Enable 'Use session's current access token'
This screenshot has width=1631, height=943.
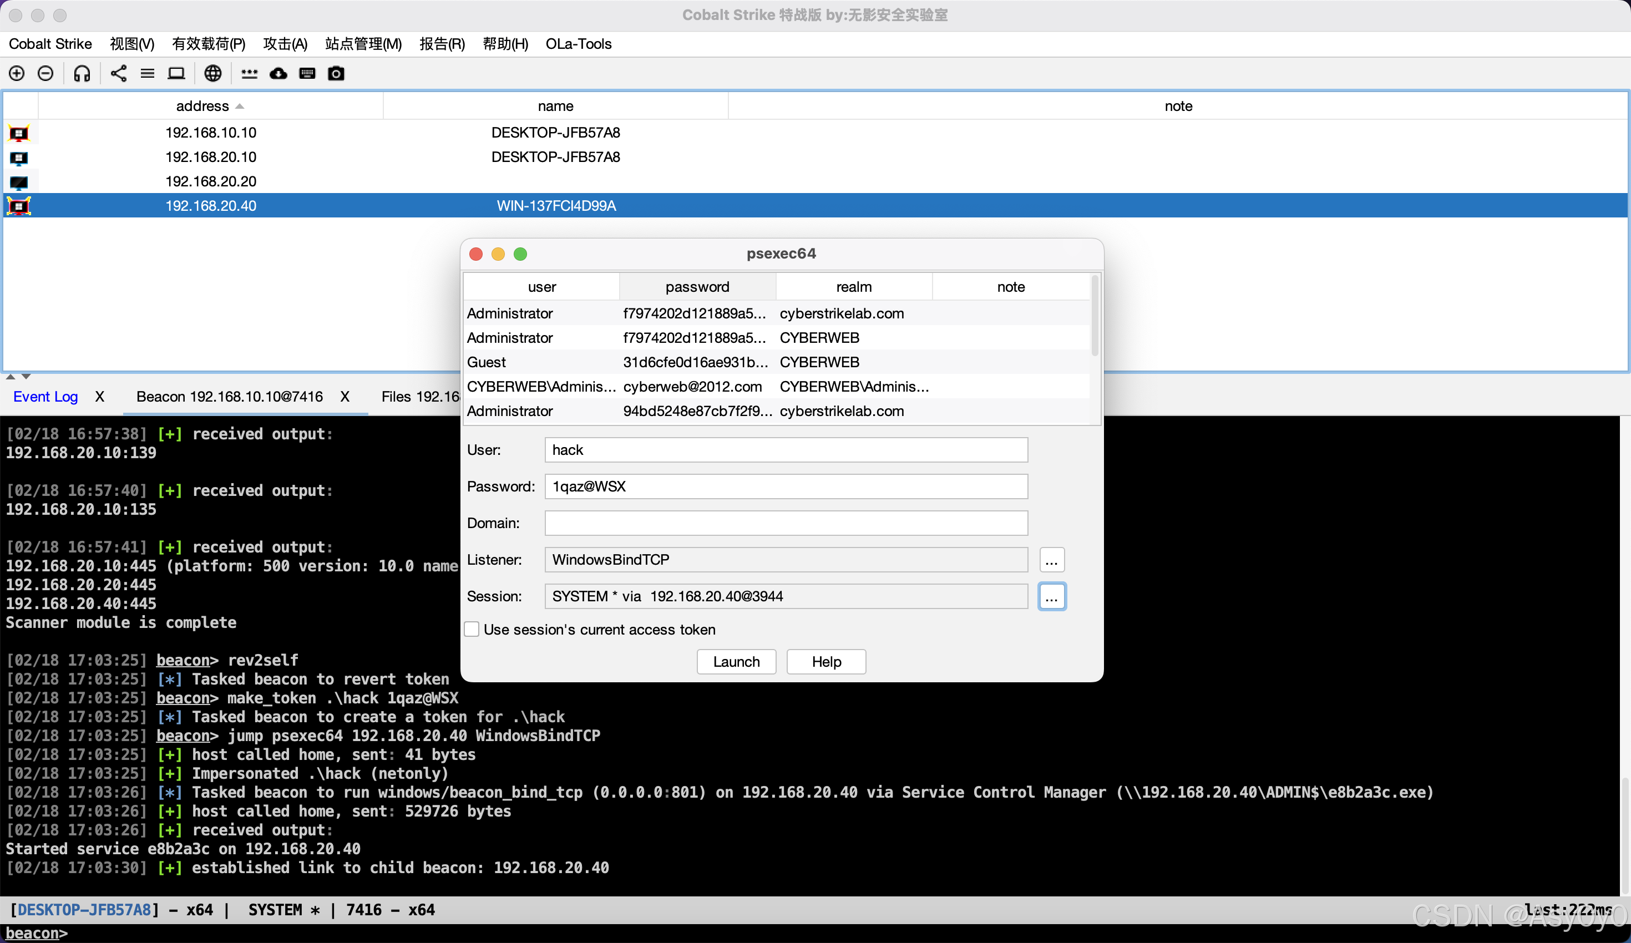pyautogui.click(x=471, y=629)
